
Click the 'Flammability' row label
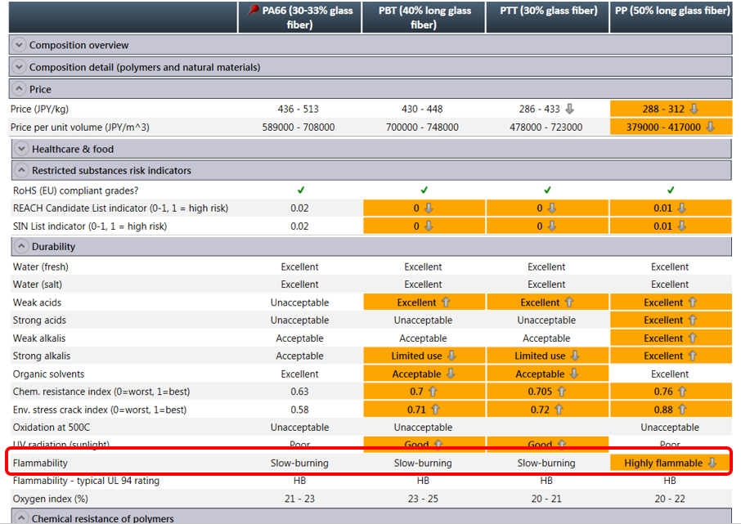pos(40,463)
